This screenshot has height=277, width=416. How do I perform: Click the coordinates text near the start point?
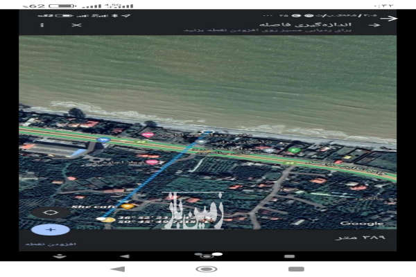(x=164, y=220)
